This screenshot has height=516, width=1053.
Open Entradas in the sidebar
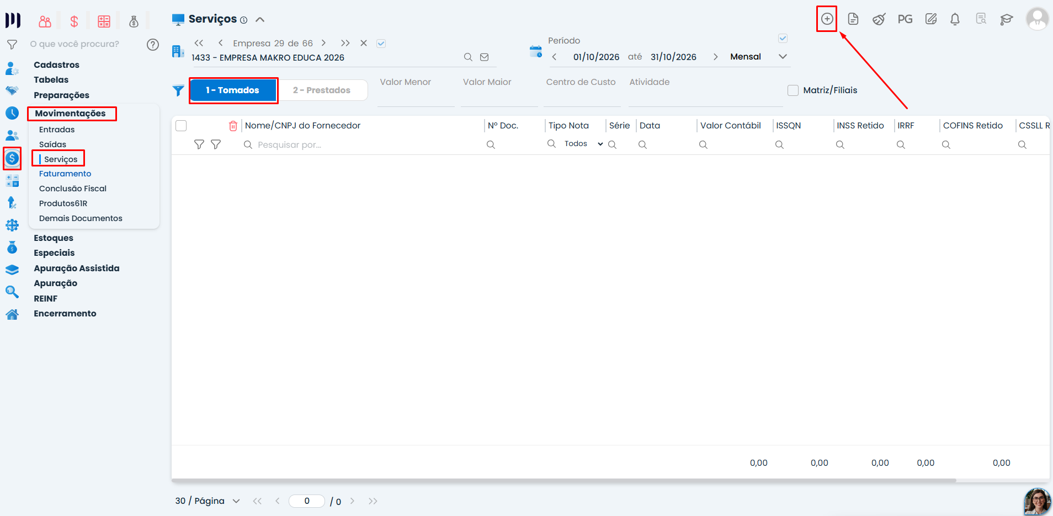(57, 130)
